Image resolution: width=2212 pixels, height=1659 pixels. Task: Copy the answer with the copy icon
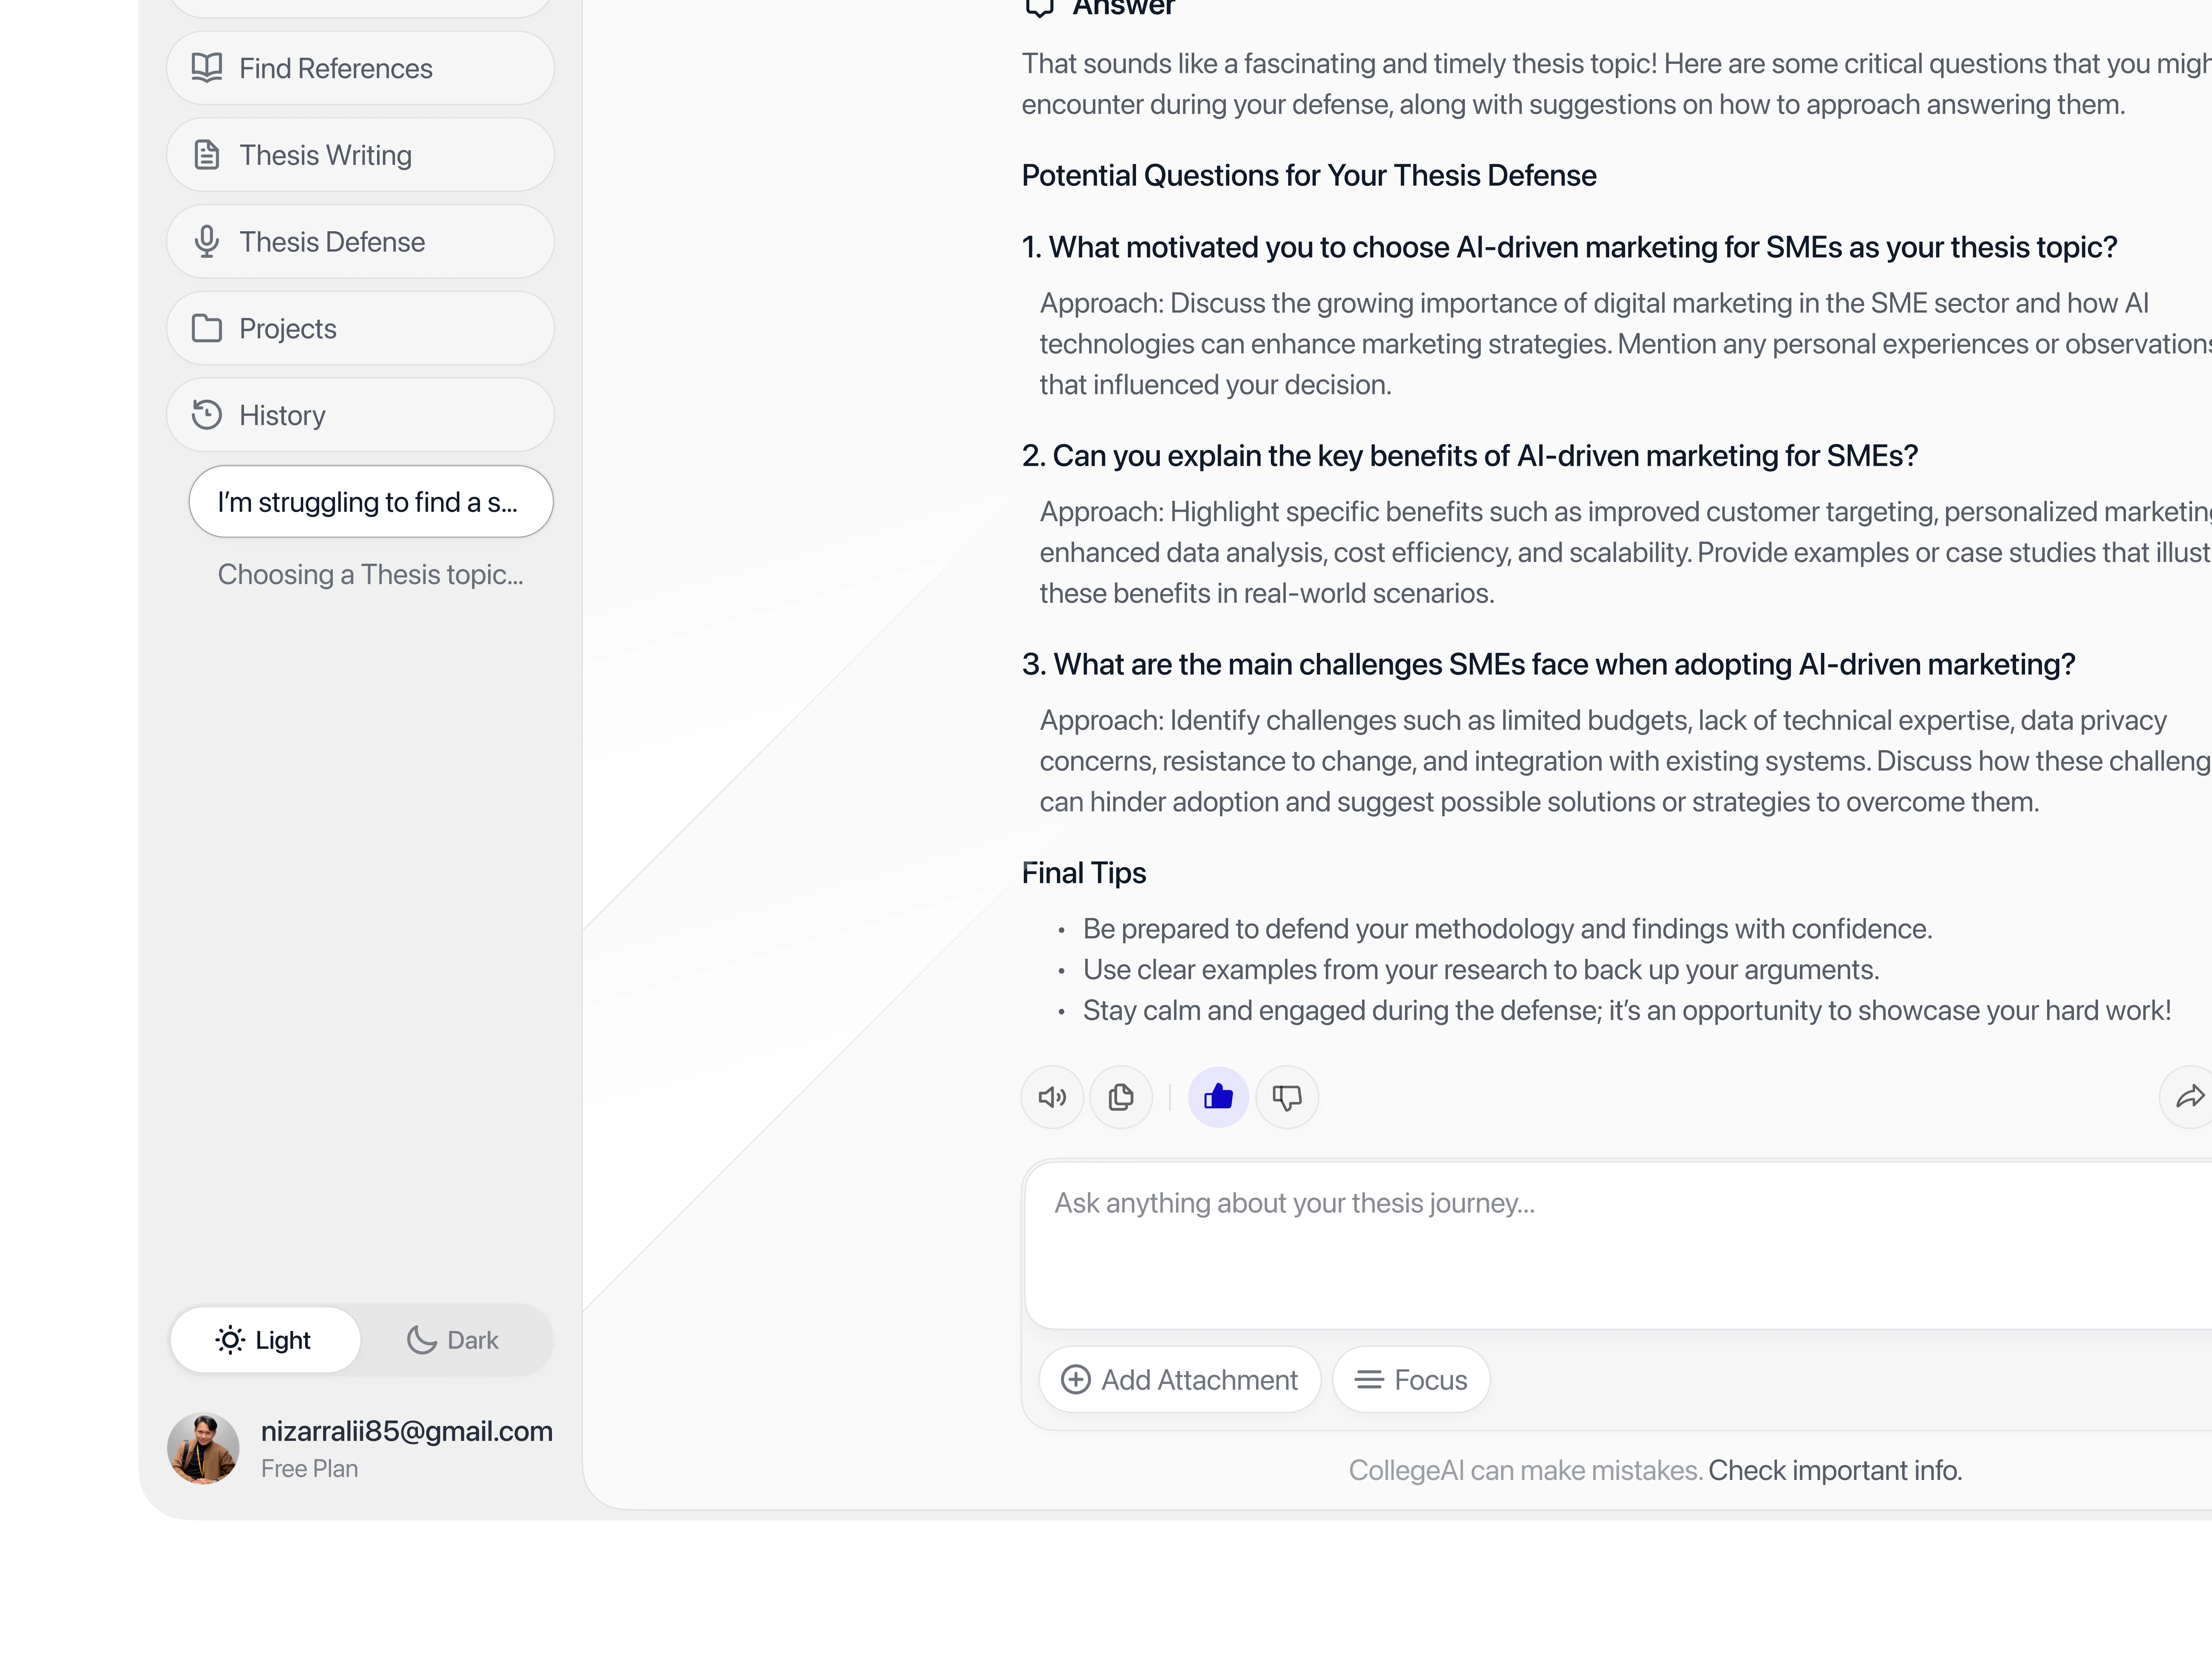coord(1120,1097)
